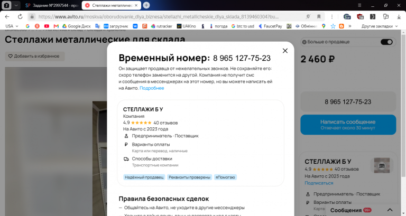Open 40 отзывов reviews in sidebar card
This screenshot has height=216, width=406.
pos(346,169)
